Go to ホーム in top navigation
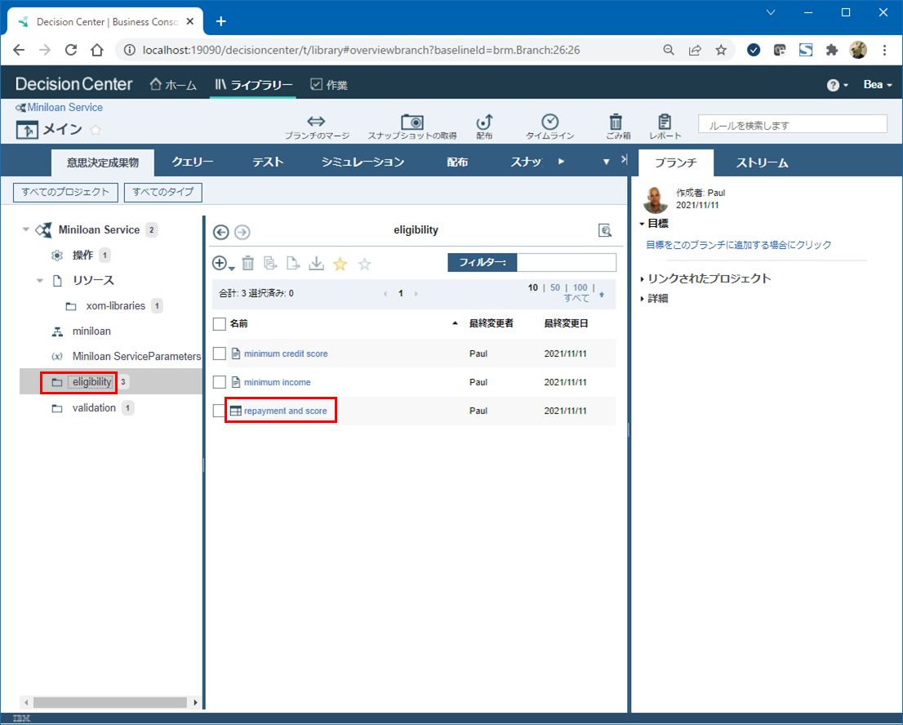This screenshot has width=903, height=725. pyautogui.click(x=173, y=85)
